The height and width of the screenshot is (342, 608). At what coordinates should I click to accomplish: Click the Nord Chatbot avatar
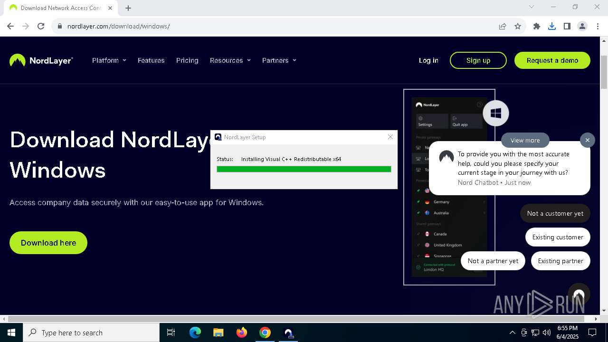(x=446, y=157)
